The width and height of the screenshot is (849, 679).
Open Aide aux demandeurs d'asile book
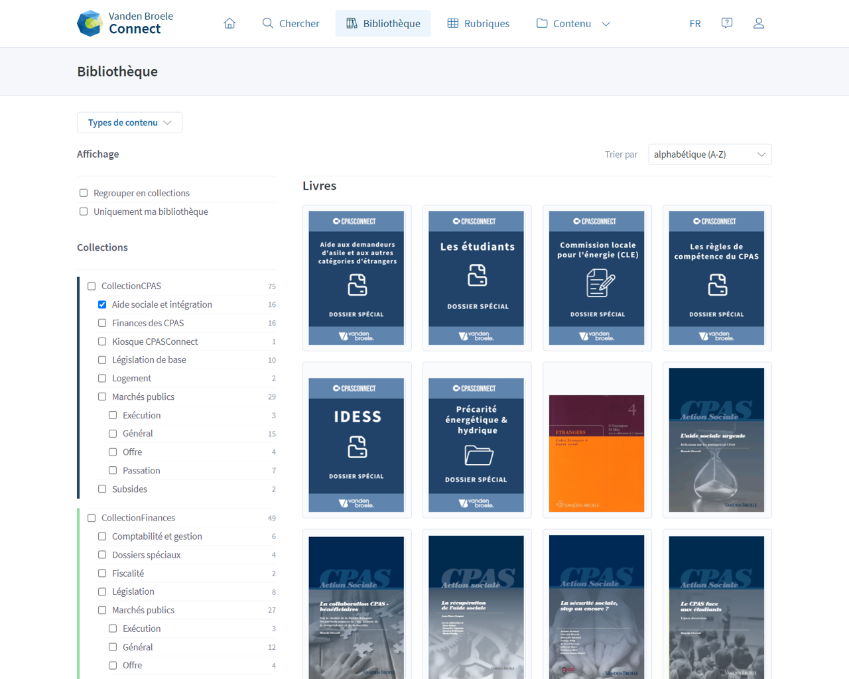pyautogui.click(x=357, y=278)
